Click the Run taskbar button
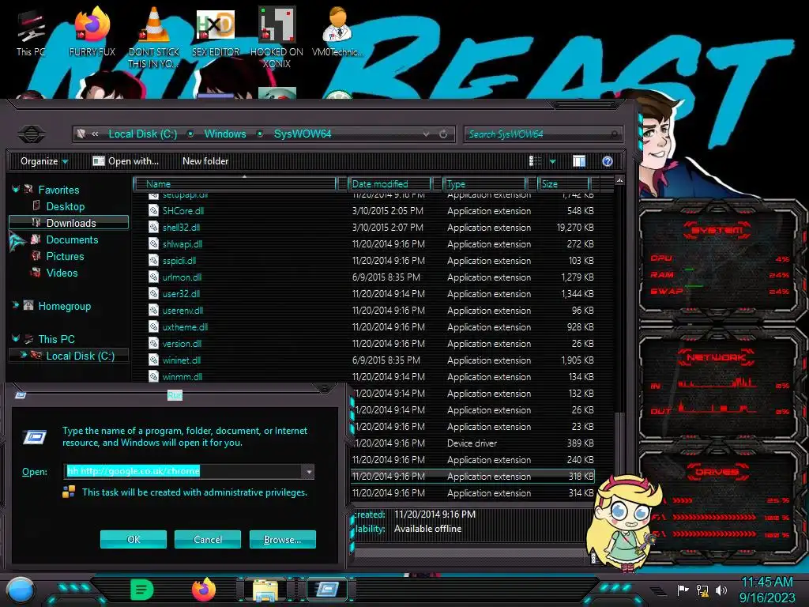Viewport: 809px width, 607px height. (x=327, y=590)
